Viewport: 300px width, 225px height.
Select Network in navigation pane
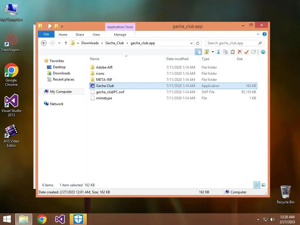point(57,104)
